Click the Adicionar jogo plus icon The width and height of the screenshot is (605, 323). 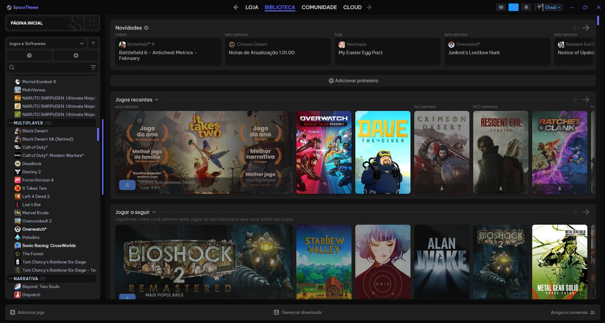[13, 312]
